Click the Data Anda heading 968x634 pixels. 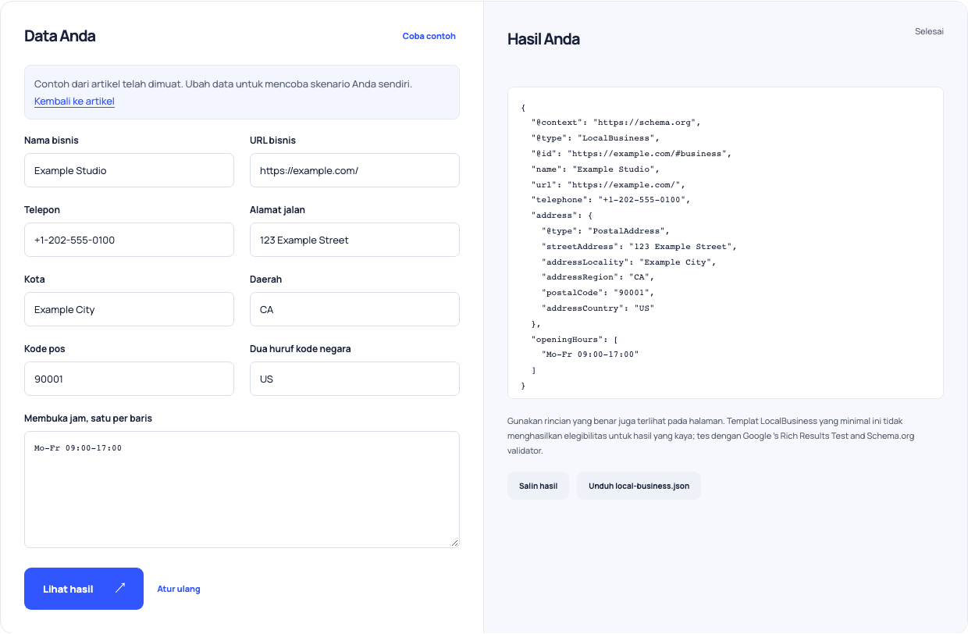[60, 36]
